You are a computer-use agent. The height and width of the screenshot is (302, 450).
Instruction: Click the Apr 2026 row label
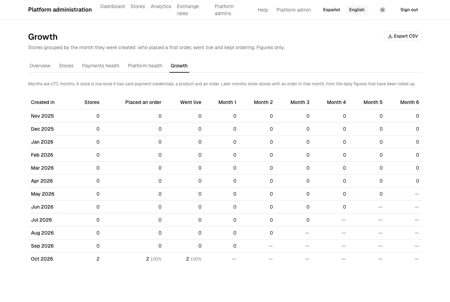42,181
